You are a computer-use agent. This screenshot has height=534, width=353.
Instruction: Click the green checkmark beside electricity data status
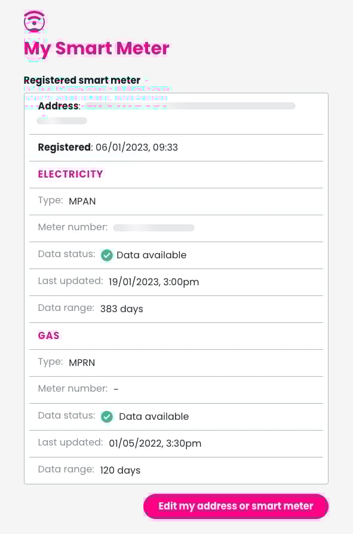pyautogui.click(x=107, y=255)
